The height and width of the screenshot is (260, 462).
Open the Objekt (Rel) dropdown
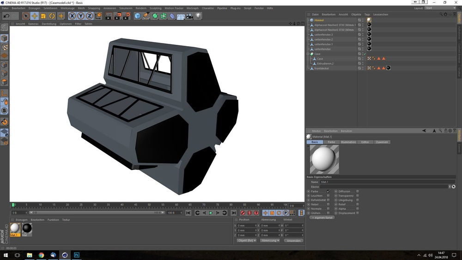(x=246, y=241)
